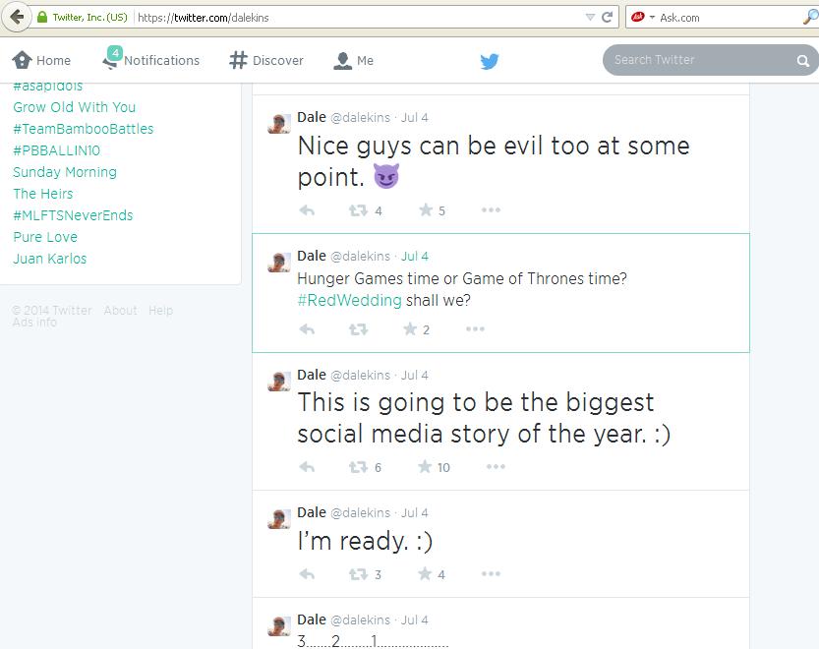This screenshot has height=649, width=819.
Task: Click the #RedWedding hashtag link
Action: click(x=349, y=301)
